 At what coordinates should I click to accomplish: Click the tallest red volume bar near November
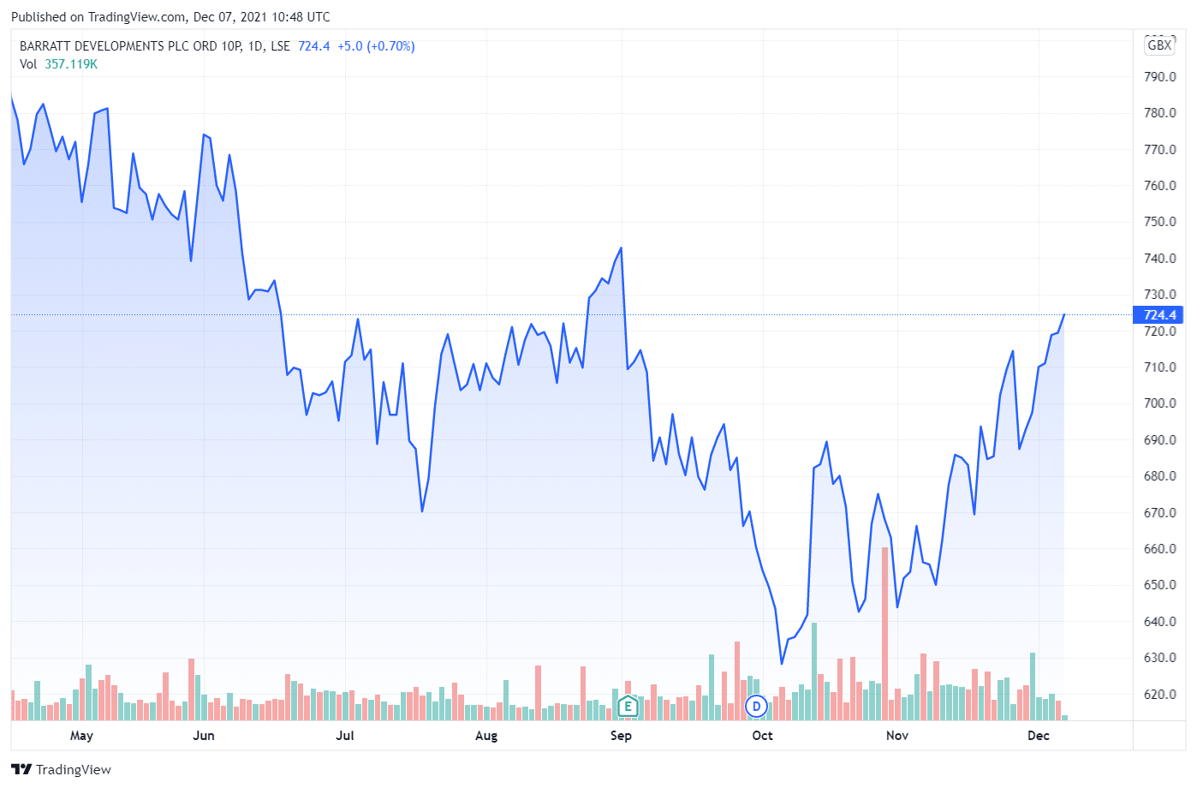884,634
